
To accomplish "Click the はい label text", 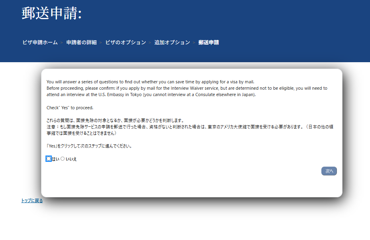I will pos(55,159).
